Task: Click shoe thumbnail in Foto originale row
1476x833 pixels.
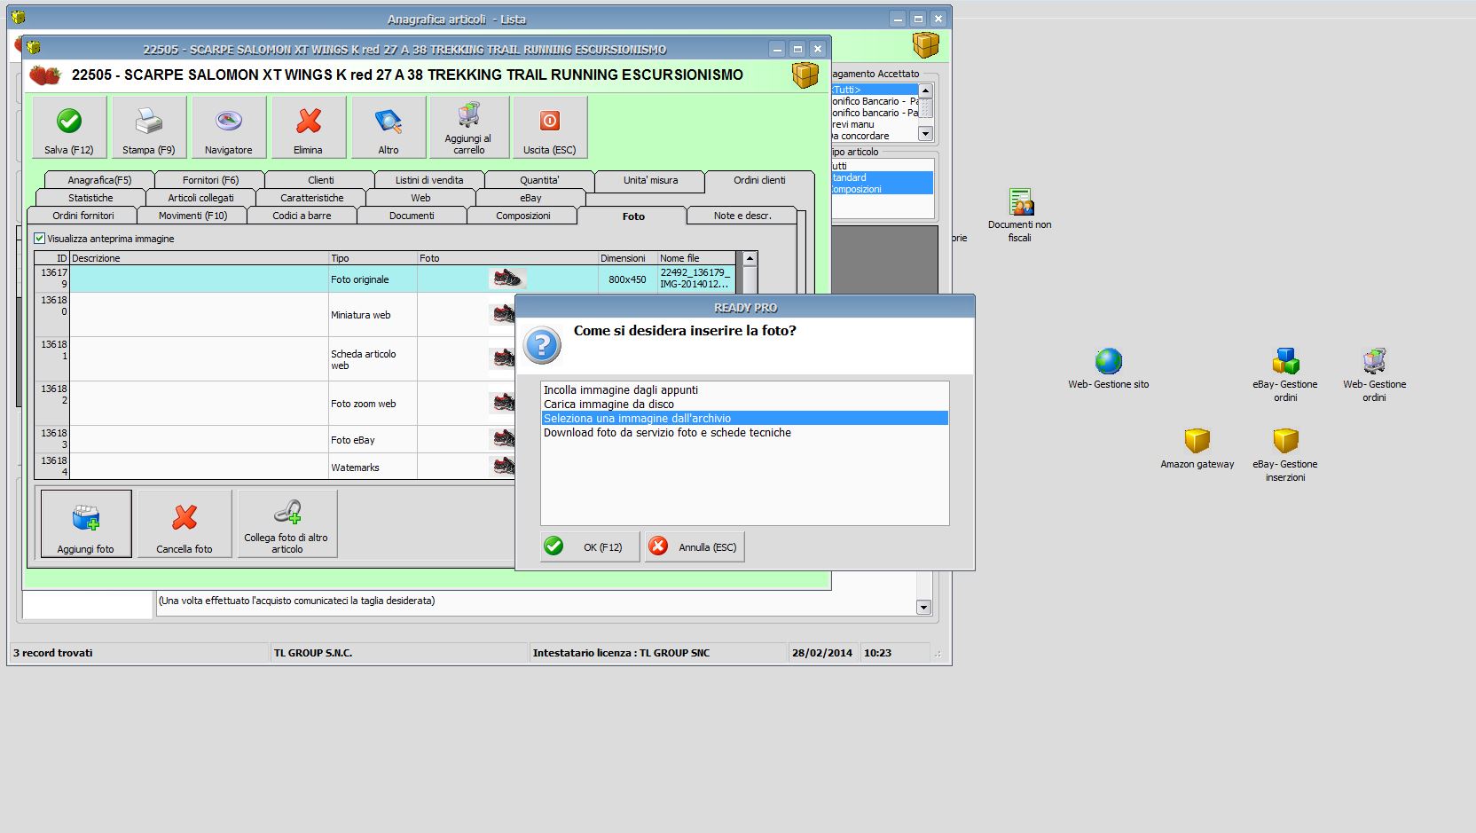Action: point(507,279)
